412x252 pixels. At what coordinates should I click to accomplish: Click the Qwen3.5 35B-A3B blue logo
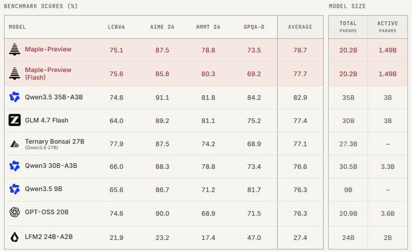[14, 97]
